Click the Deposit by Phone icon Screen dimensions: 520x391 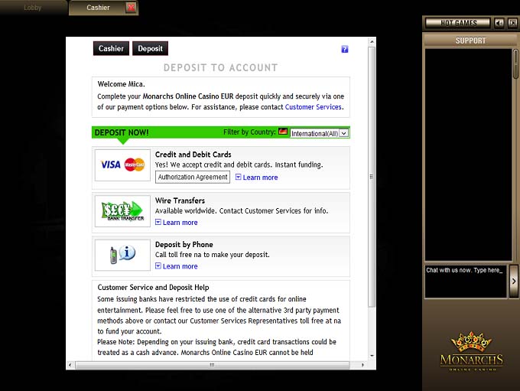click(x=122, y=255)
